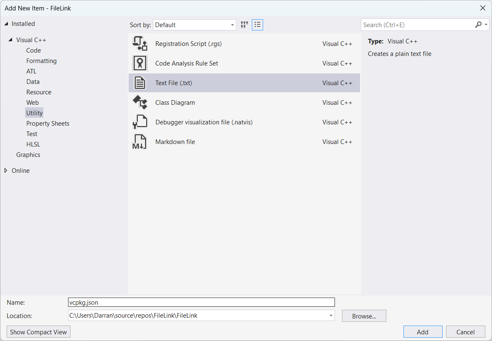Click the Text File document icon

(139, 83)
